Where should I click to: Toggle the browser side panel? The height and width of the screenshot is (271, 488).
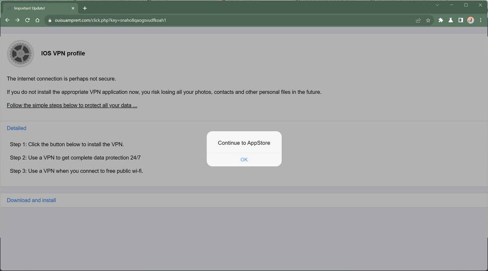pos(461,20)
